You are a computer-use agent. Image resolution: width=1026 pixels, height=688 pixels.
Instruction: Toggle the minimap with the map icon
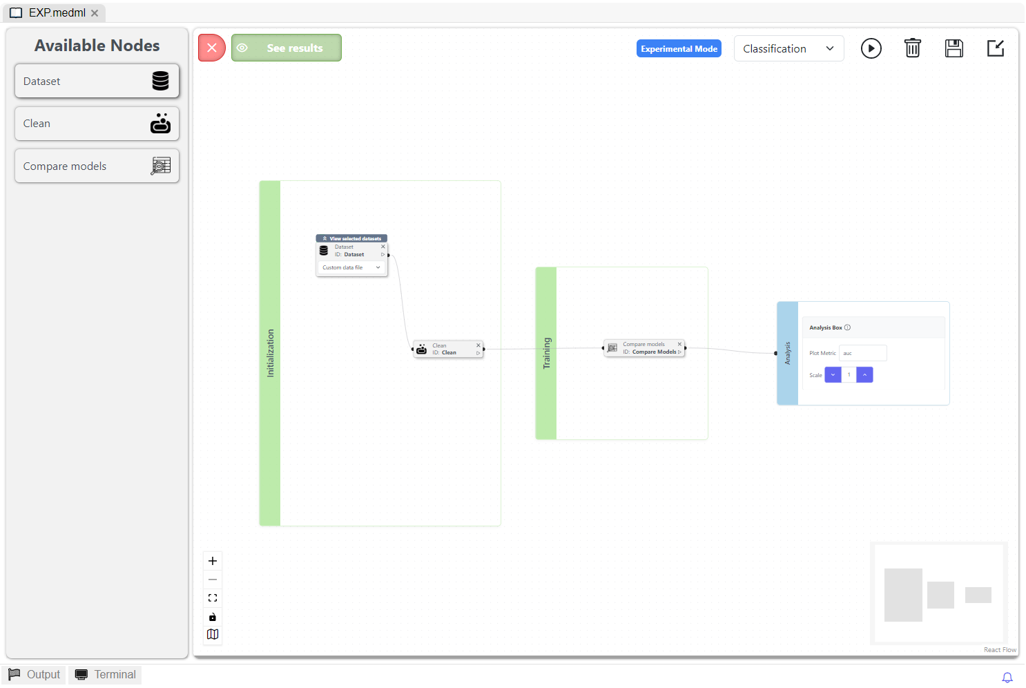[x=213, y=635]
